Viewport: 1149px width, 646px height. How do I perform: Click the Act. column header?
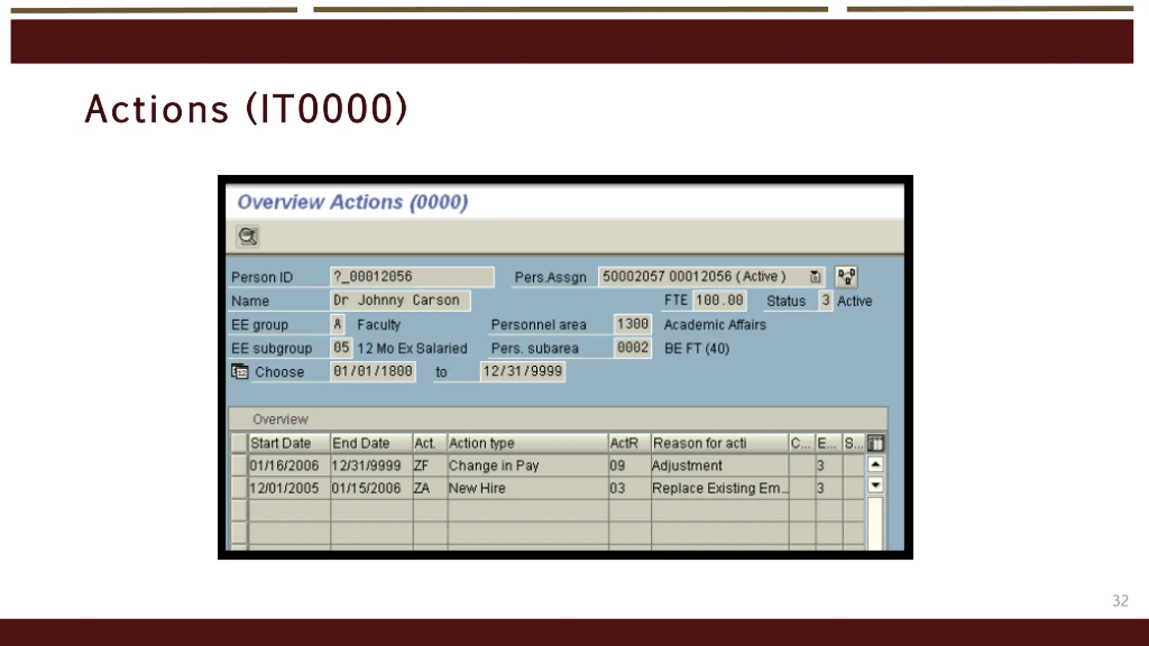(x=430, y=443)
